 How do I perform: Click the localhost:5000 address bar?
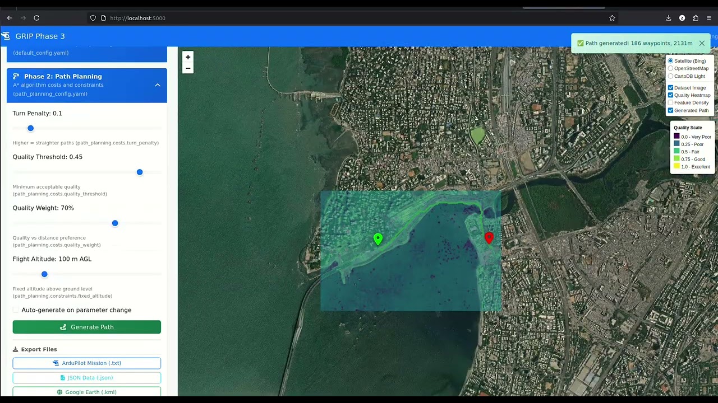point(348,18)
